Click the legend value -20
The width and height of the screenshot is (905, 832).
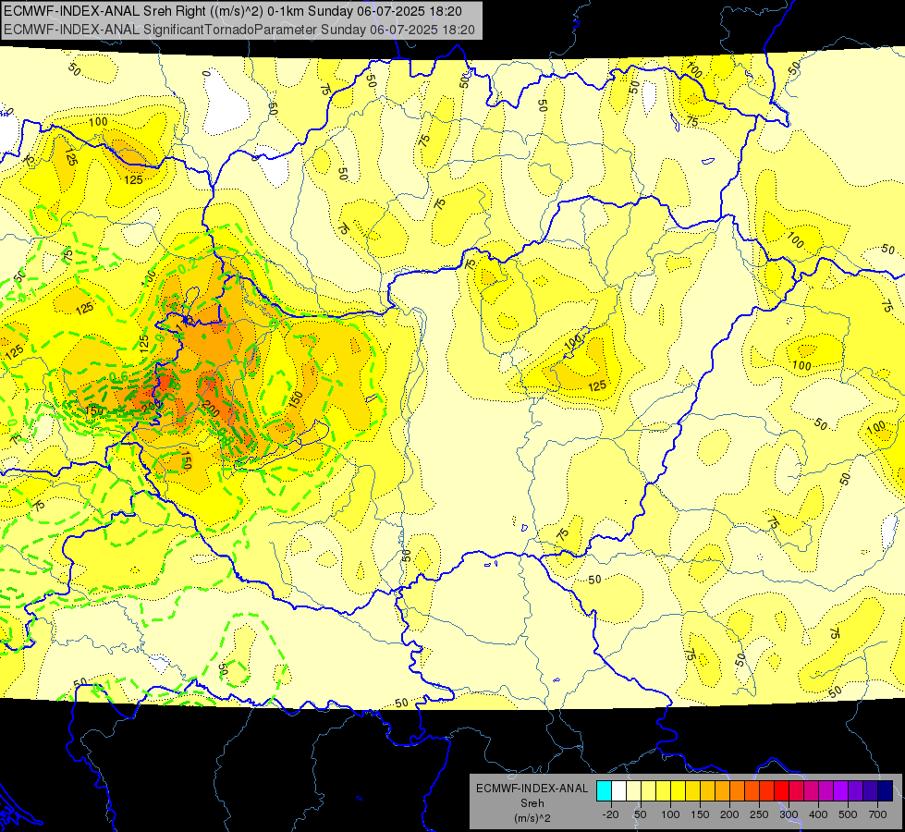[611, 814]
